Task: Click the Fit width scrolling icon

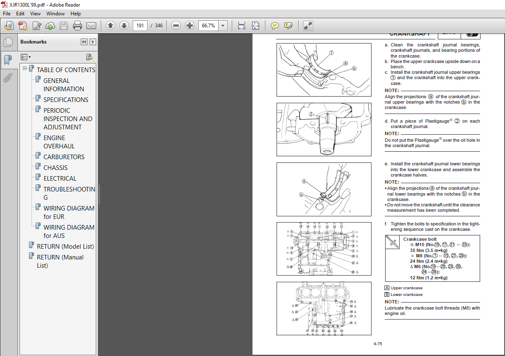Action: click(x=242, y=26)
